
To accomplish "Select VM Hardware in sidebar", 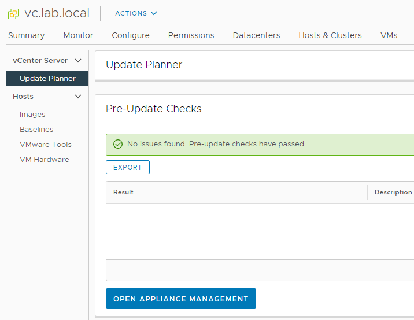I will tap(45, 160).
